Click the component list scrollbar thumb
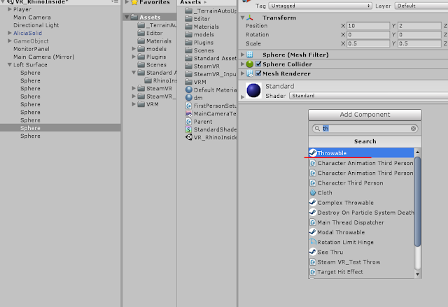 pos(417,201)
